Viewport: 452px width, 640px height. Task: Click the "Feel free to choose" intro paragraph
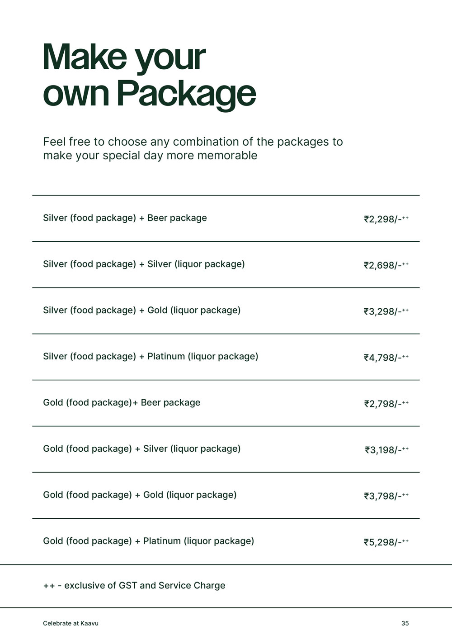click(193, 148)
